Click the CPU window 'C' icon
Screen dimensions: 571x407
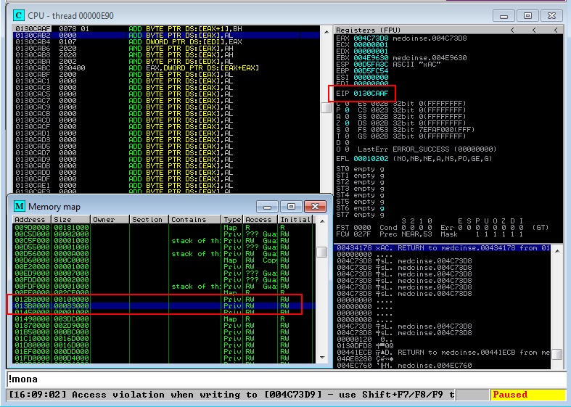[19, 15]
